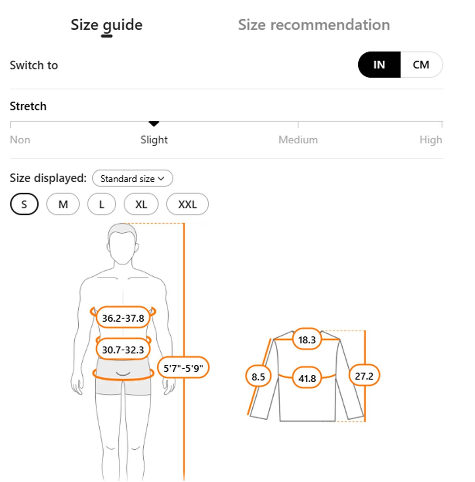
Task: Select the XXL size
Action: pos(187,204)
